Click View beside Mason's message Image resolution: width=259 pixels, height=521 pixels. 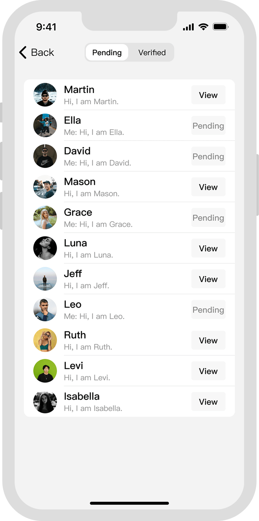click(x=208, y=187)
